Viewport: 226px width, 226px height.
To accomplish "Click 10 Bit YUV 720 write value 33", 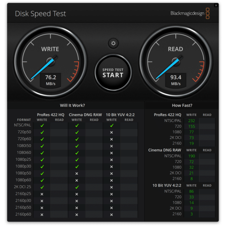I will point(192,197).
